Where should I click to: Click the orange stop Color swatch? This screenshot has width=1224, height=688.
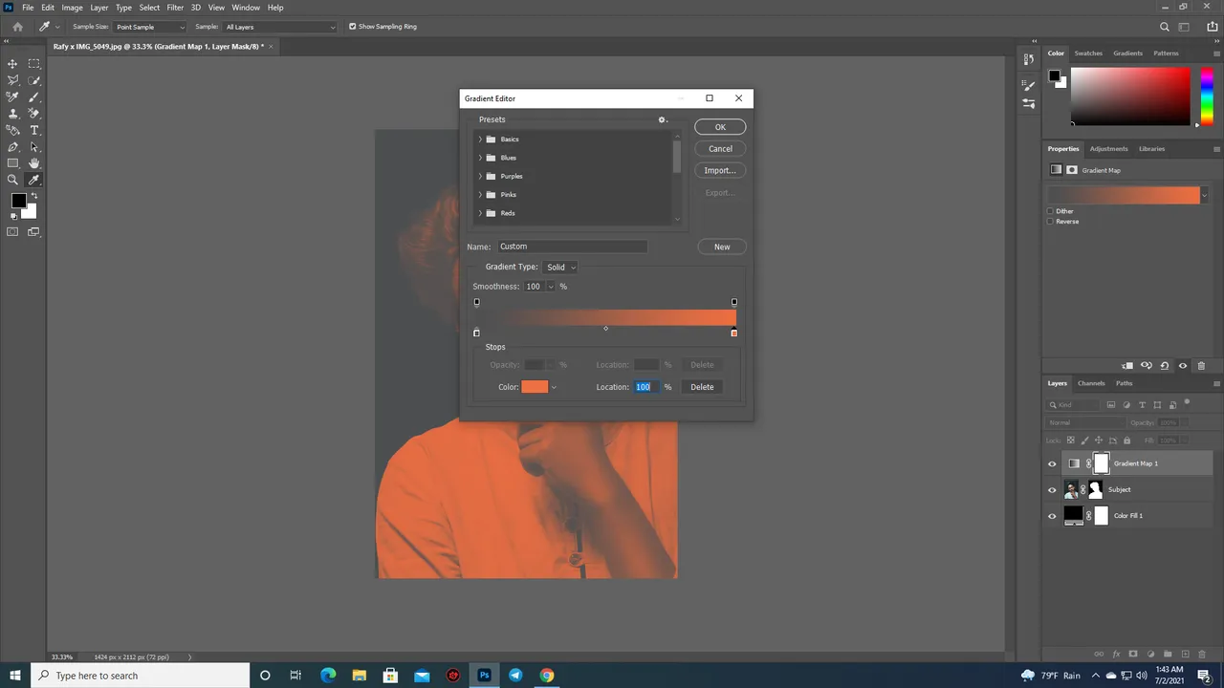click(x=535, y=387)
